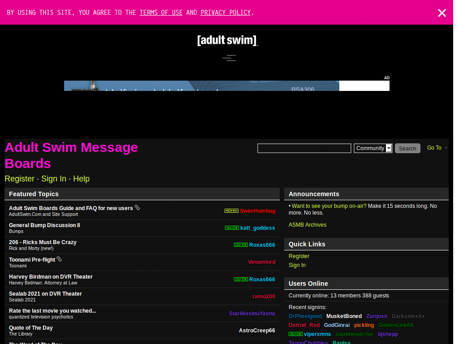This screenshot has width=459, height=344.
Task: Open the hamburger menu under the Adult Swim logo
Action: pyautogui.click(x=229, y=58)
